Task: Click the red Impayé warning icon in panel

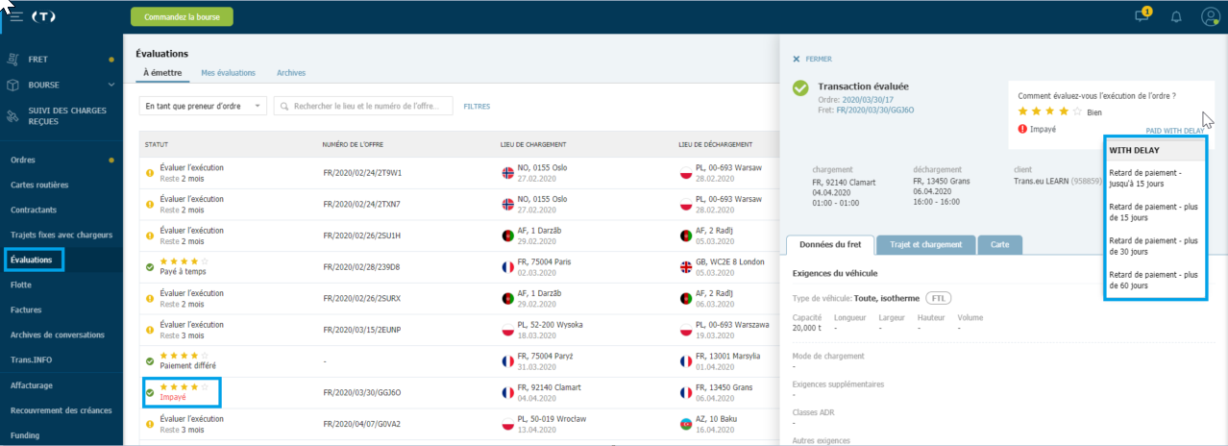Action: click(1022, 129)
